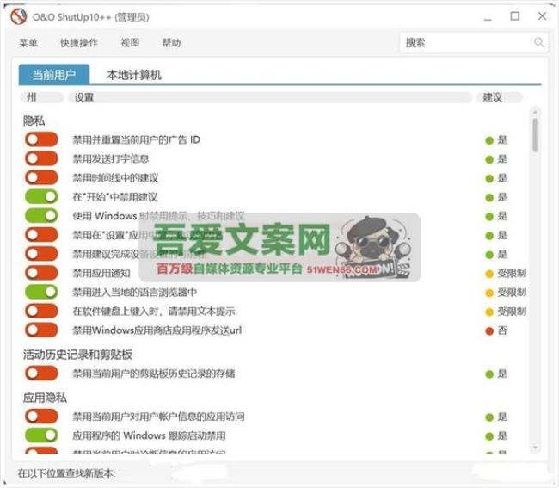Disable the 在"开始"中禁用建议 switch
559x488 pixels.
click(x=41, y=197)
